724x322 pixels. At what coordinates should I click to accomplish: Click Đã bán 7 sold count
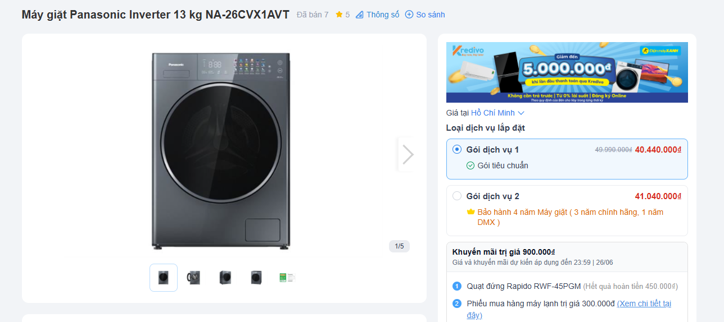point(313,15)
